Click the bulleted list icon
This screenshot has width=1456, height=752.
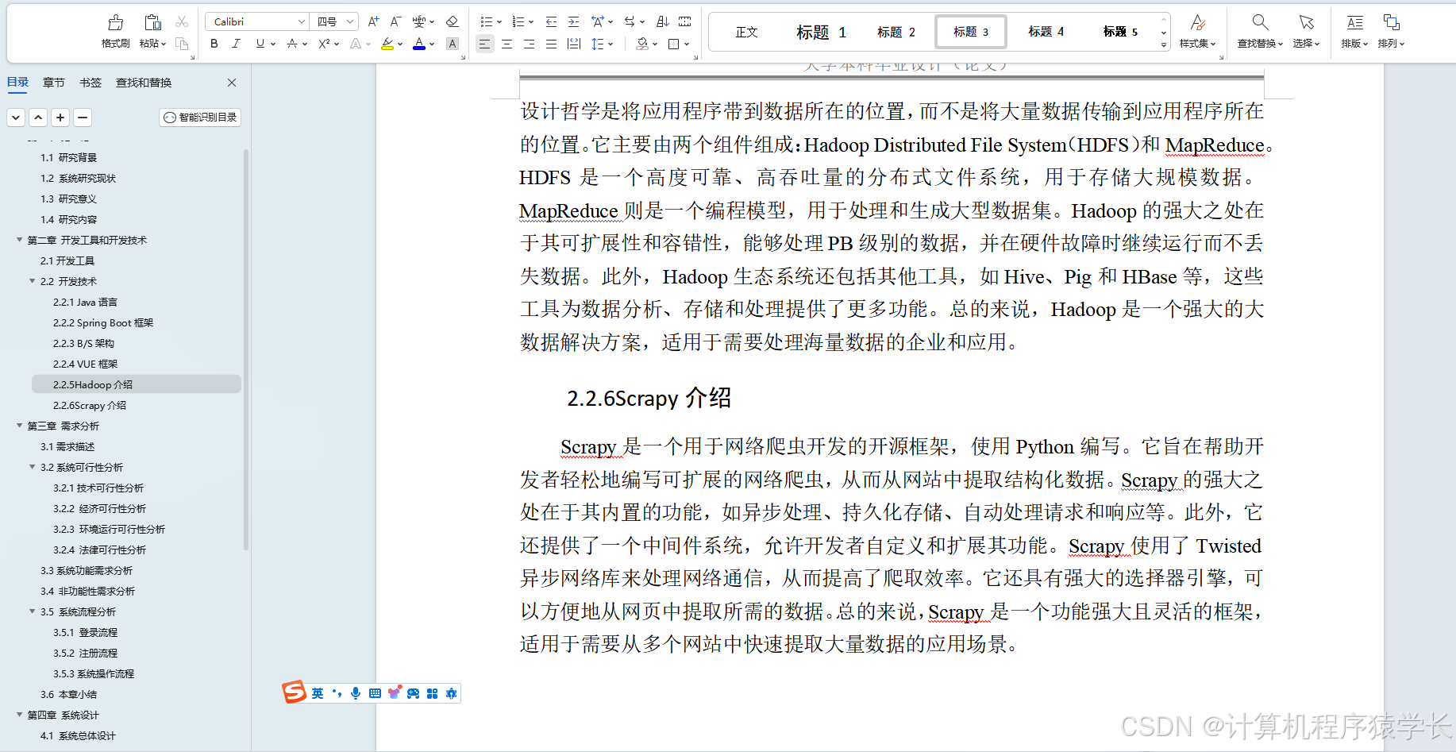click(x=487, y=21)
